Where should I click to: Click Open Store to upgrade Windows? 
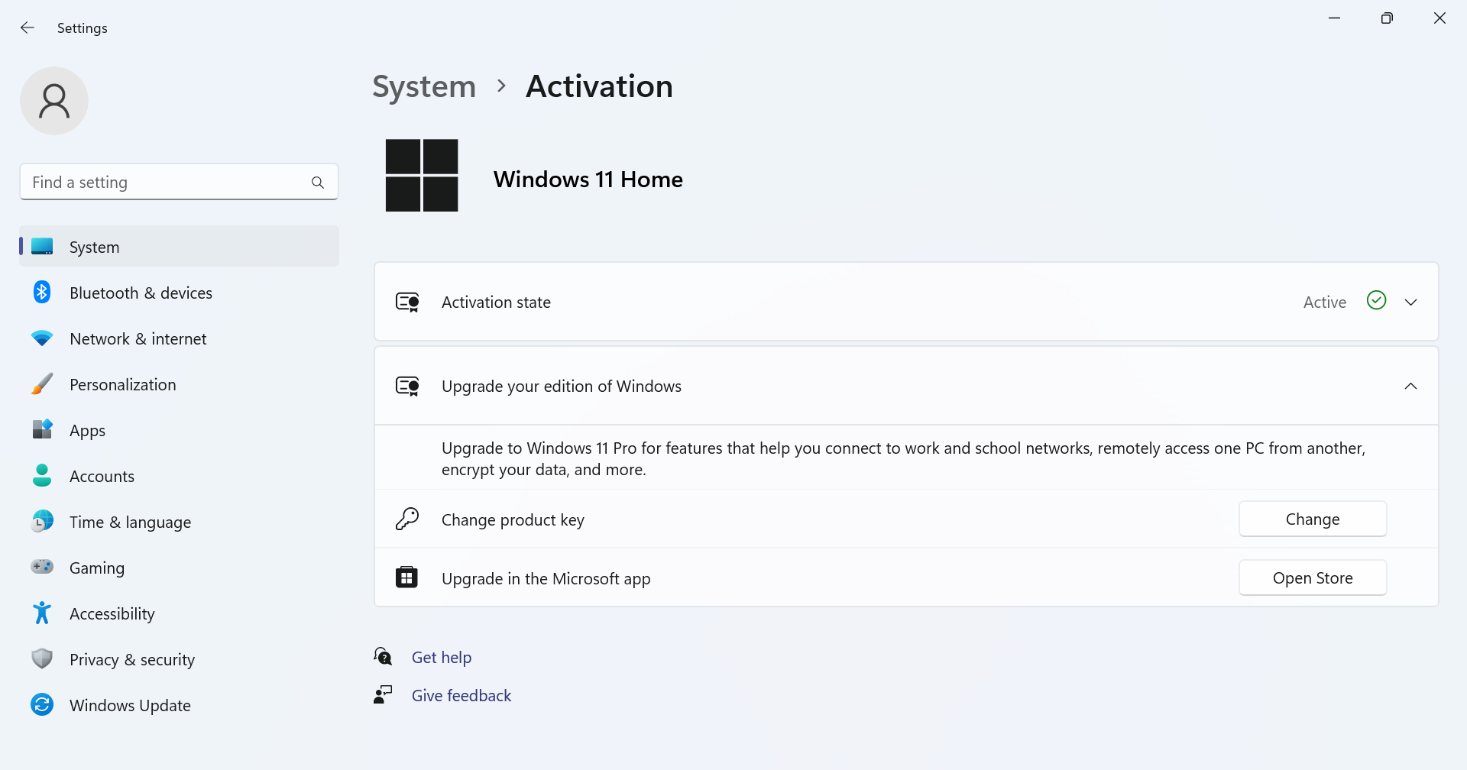(x=1313, y=577)
